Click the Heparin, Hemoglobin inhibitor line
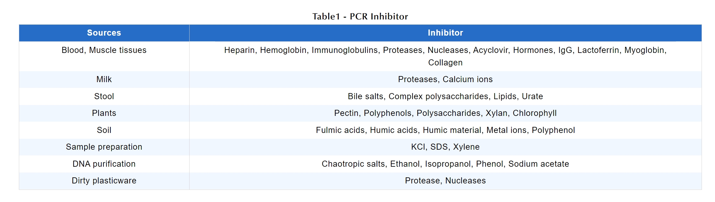The height and width of the screenshot is (202, 715). (x=445, y=50)
